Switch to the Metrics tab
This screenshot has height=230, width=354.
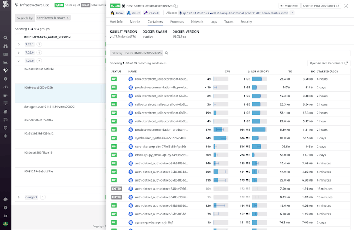[135, 22]
